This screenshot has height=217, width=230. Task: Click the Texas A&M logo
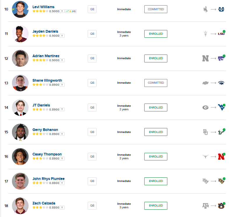[x=206, y=206]
